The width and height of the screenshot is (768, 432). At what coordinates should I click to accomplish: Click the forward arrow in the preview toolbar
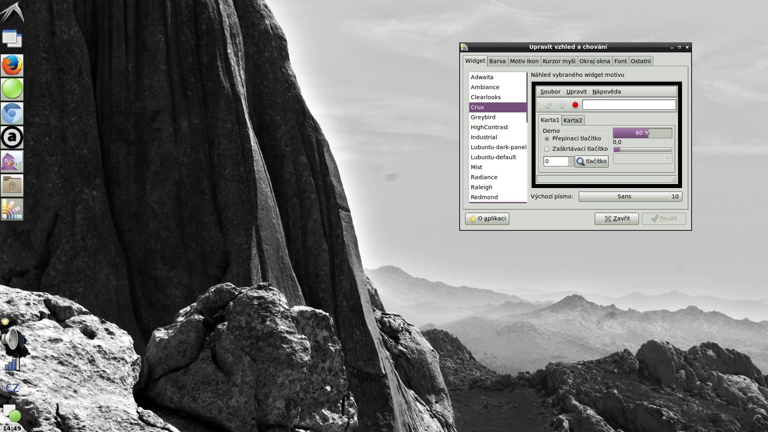(562, 105)
